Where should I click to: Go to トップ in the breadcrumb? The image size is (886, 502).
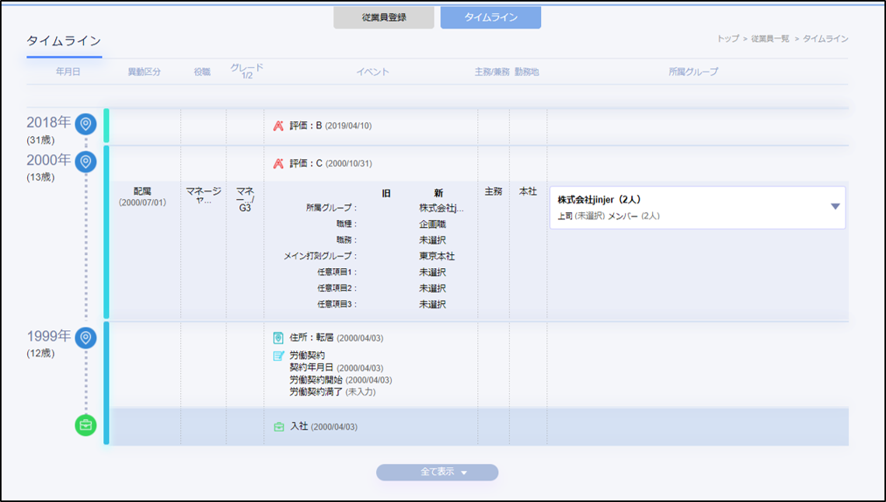coord(728,38)
